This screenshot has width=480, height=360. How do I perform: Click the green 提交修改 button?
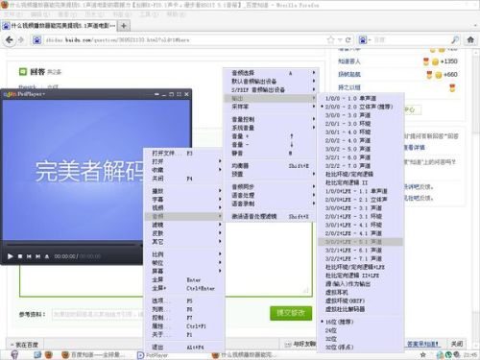pyautogui.click(x=291, y=313)
